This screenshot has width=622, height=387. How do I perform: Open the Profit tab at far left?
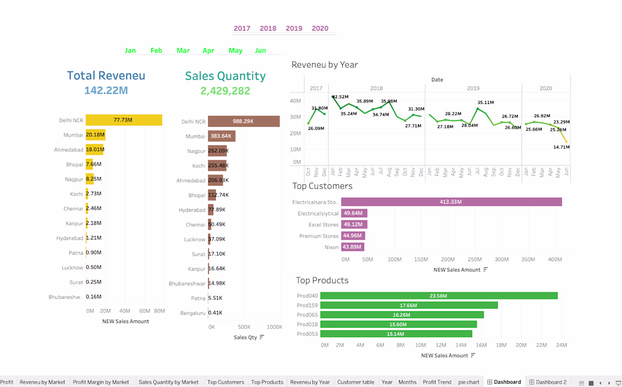[x=7, y=382]
